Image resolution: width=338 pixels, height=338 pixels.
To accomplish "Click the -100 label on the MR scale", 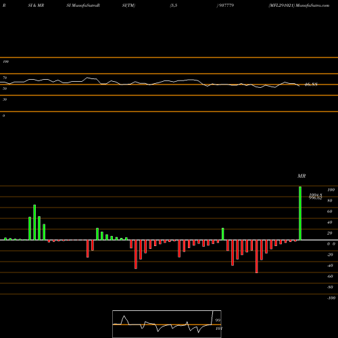I will pos(331,298).
